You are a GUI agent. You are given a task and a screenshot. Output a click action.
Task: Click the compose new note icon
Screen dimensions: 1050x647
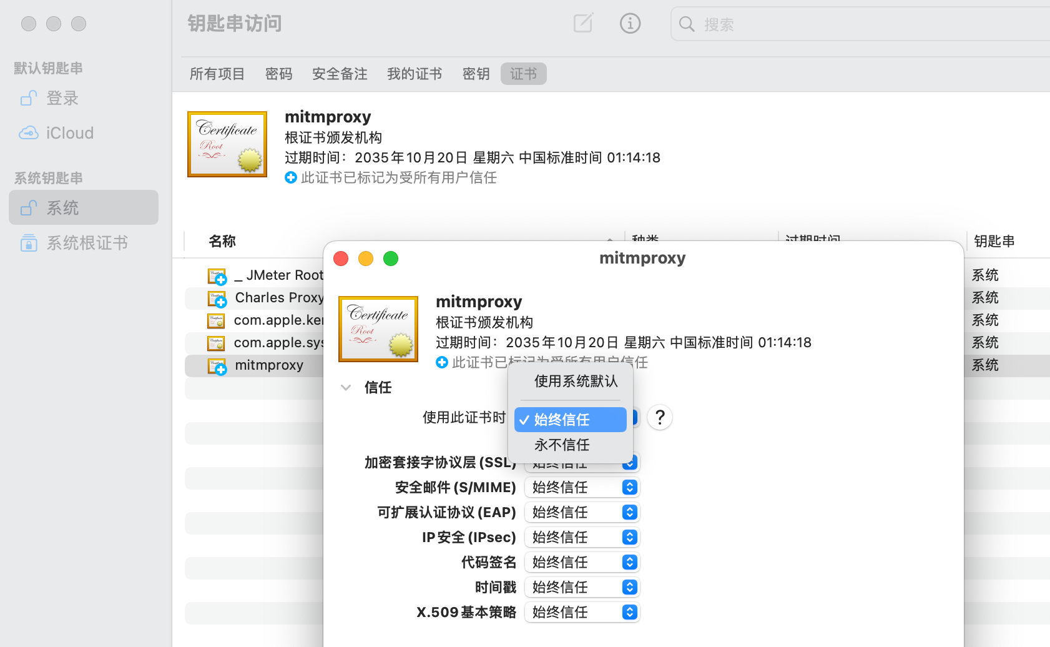click(x=583, y=24)
